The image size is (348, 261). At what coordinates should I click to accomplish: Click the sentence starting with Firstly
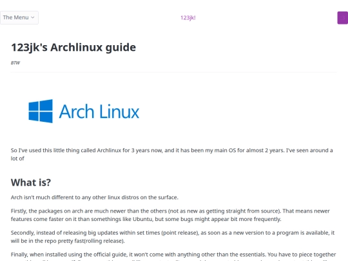click(x=170, y=215)
